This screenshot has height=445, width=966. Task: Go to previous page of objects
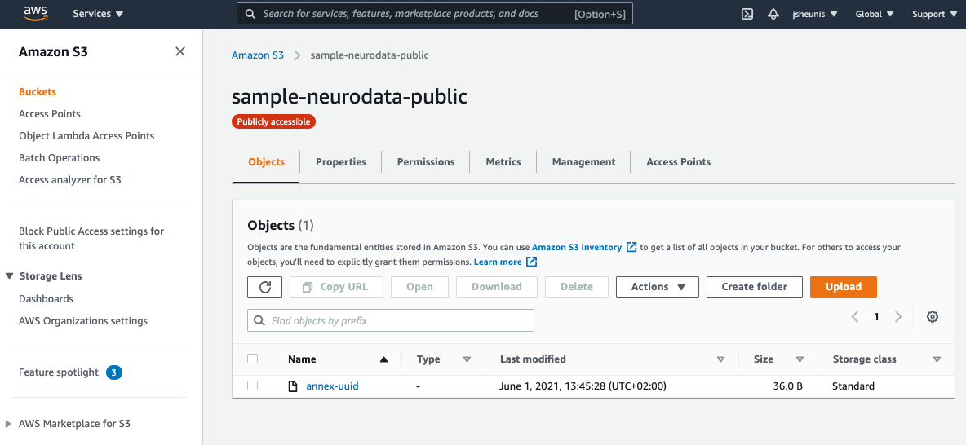(x=855, y=317)
